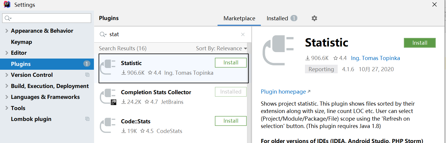
Task: Click the 19K downloads count
Action: click(x=132, y=131)
